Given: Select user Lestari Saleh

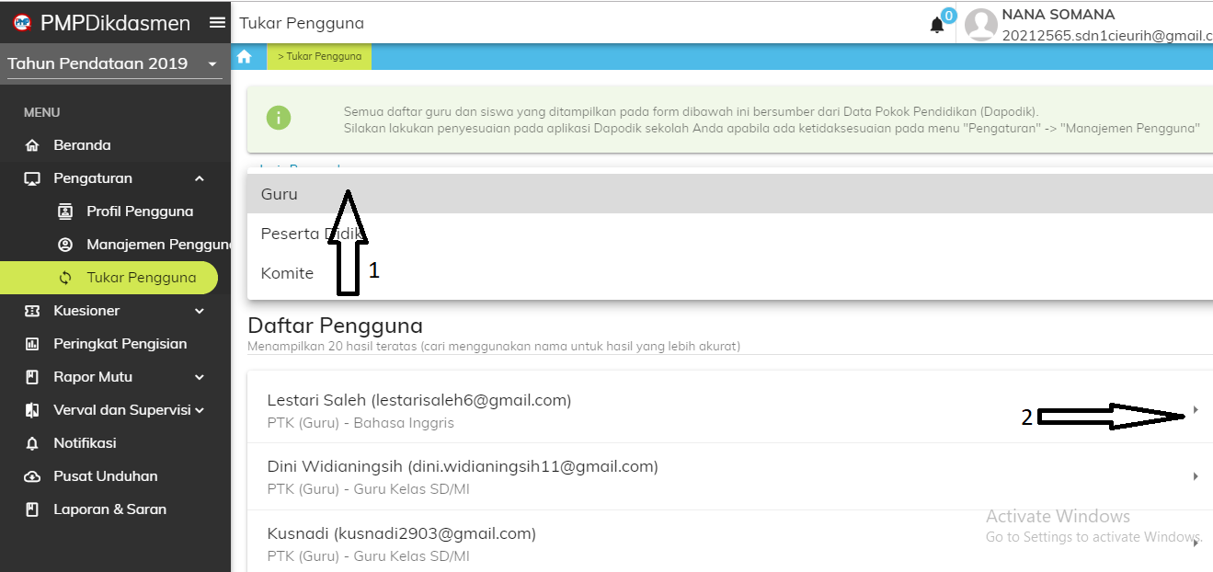Looking at the screenshot, I should coord(730,410).
